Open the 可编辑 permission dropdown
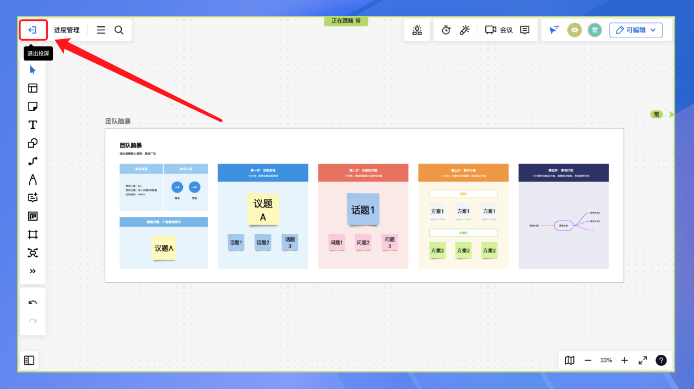 point(636,30)
